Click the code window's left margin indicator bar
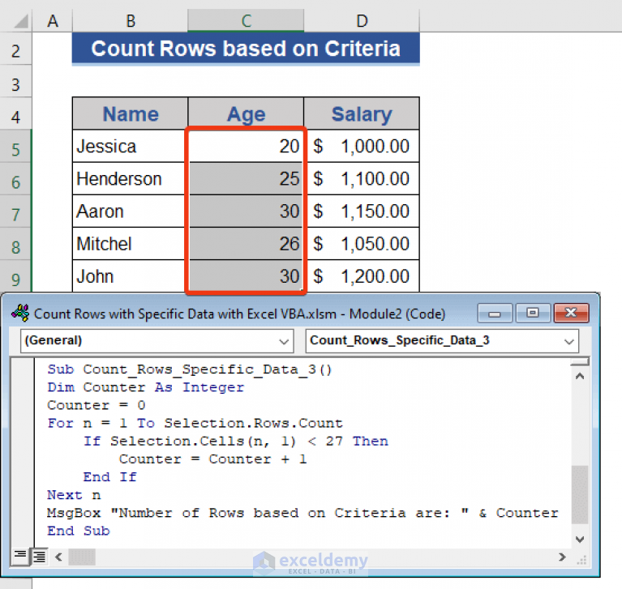The image size is (622, 589). [x=23, y=452]
